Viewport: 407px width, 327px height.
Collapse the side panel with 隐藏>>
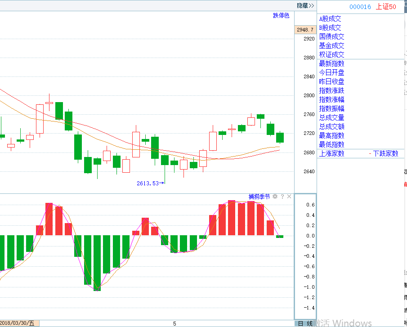[305, 6]
